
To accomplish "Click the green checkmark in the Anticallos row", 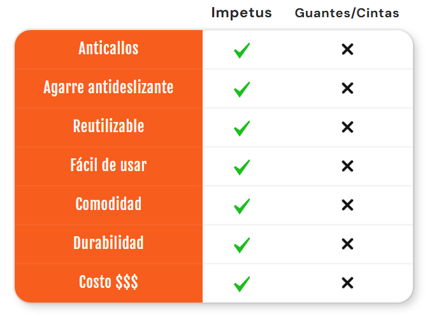I will point(241,50).
